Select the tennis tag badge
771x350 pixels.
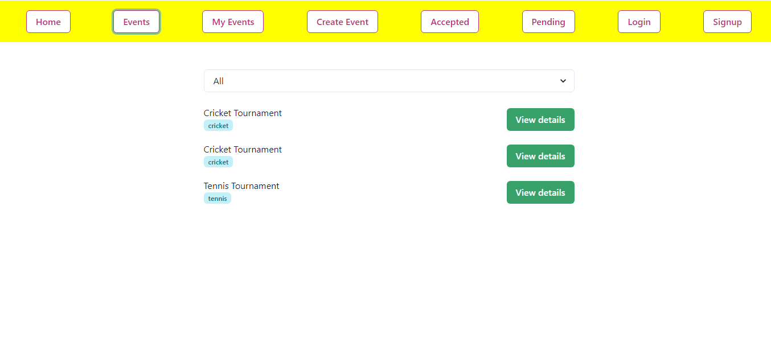point(217,198)
